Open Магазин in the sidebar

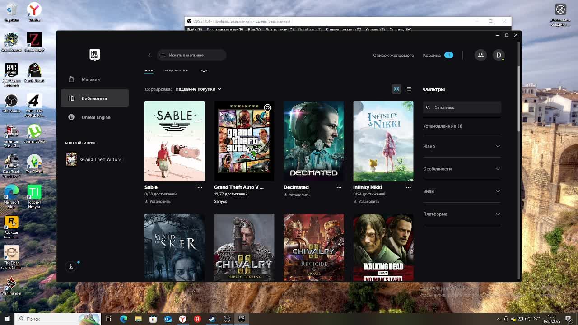pos(95,79)
